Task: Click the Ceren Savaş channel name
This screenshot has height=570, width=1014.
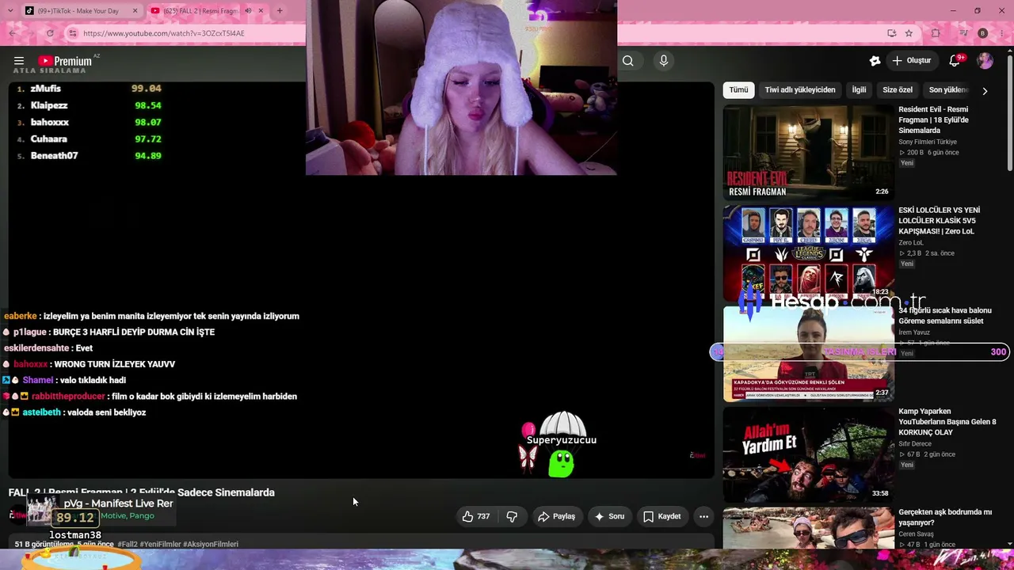Action: (916, 534)
